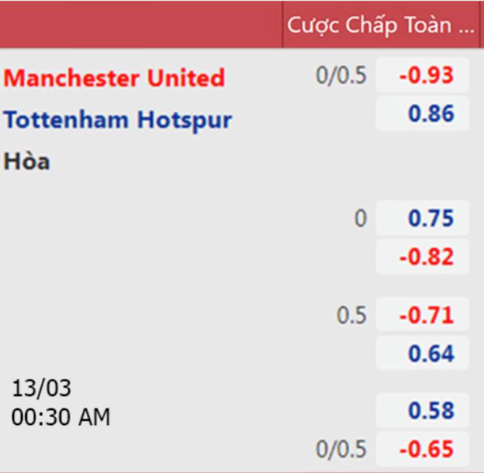Screen dimensions: 484x473
Task: Click the ellipsis in the truncated column header
Action: coord(464,25)
